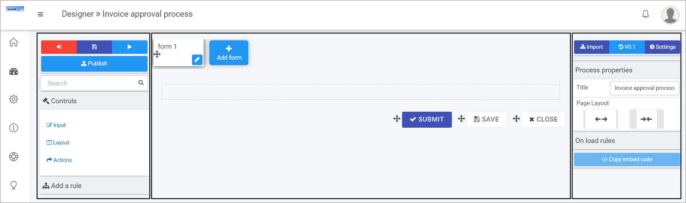The height and width of the screenshot is (203, 686).
Task: Open the Add a rule section
Action: [95, 186]
